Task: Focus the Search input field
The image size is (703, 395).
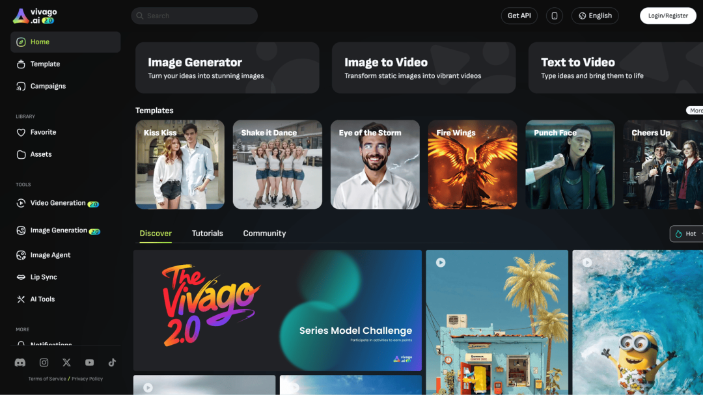Action: (x=195, y=16)
